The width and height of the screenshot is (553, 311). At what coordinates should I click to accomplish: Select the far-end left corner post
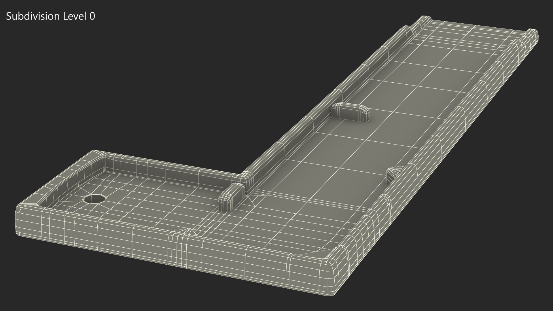tap(423, 21)
